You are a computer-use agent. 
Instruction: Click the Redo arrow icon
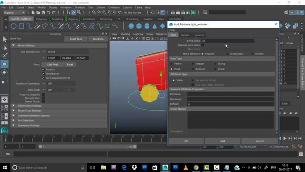click(54, 12)
